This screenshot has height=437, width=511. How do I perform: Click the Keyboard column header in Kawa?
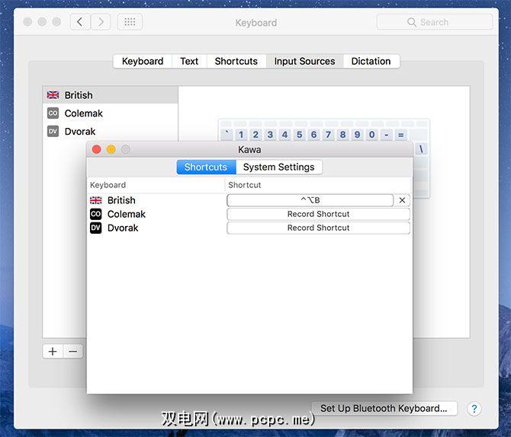tap(156, 185)
